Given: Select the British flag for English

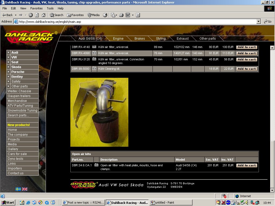Looking at the screenshot, I should click(25, 189).
